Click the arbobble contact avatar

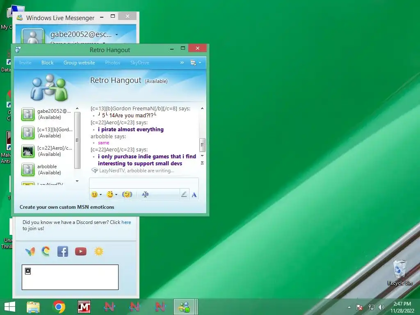[x=28, y=169]
